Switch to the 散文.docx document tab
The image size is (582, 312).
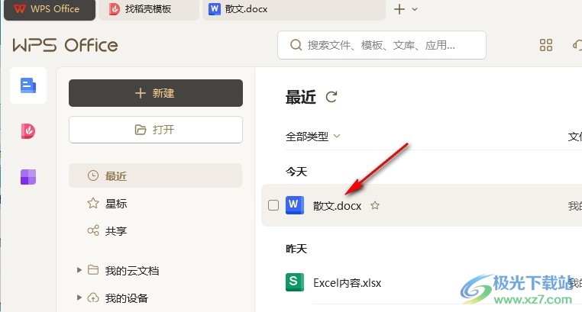coord(293,9)
